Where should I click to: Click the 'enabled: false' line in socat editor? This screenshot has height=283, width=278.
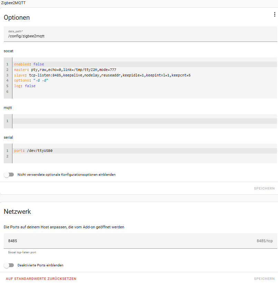tap(29, 64)
